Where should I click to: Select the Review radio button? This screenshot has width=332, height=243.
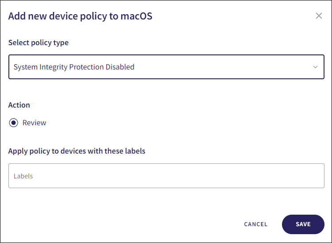(x=14, y=123)
